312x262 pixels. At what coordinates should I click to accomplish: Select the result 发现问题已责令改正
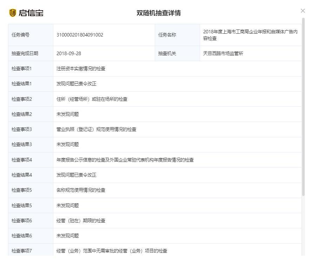click(76, 84)
